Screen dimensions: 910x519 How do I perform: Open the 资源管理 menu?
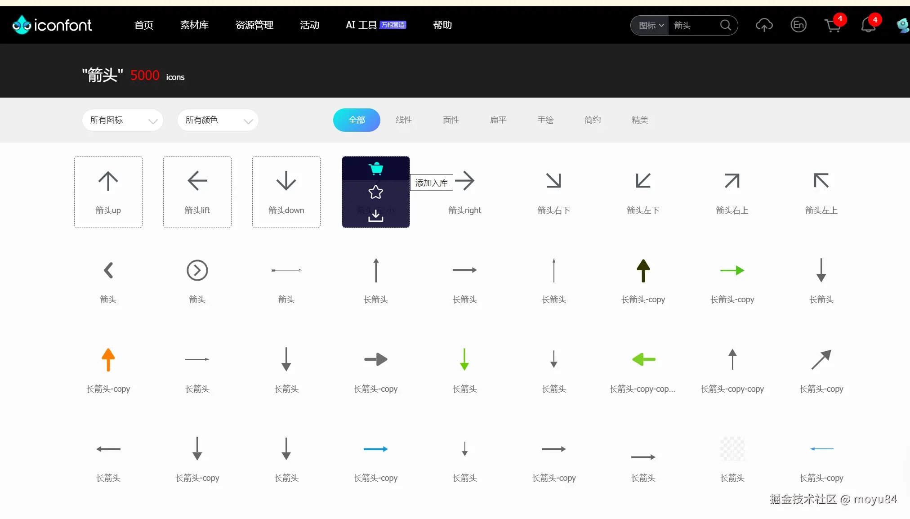[254, 25]
